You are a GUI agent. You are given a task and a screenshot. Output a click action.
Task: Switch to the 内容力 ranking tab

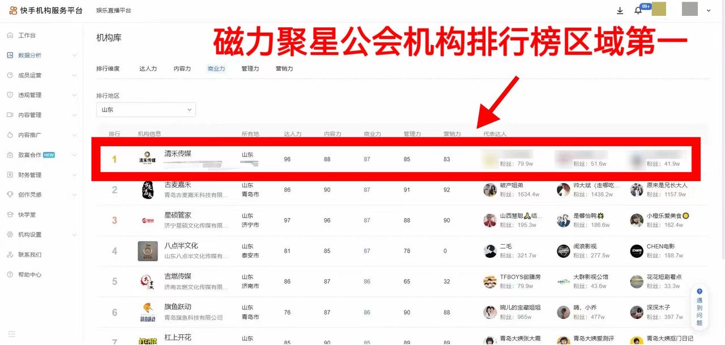[182, 69]
